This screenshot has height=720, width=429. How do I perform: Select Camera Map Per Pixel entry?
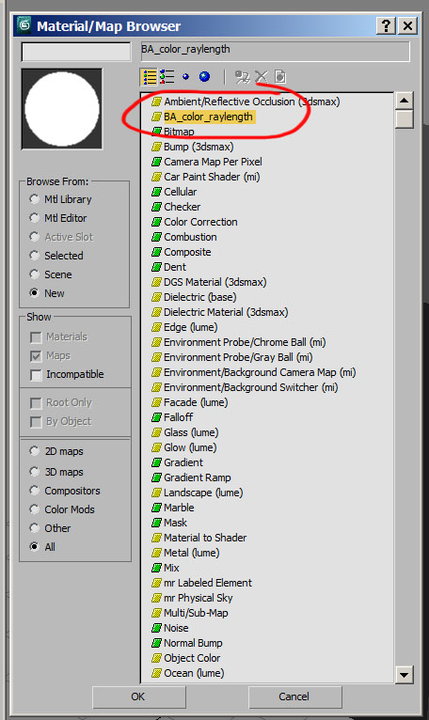pos(213,162)
